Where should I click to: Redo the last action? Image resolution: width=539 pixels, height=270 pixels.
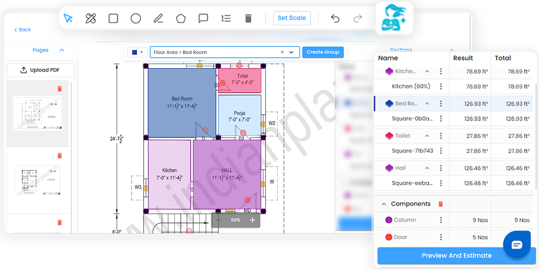coord(357,18)
